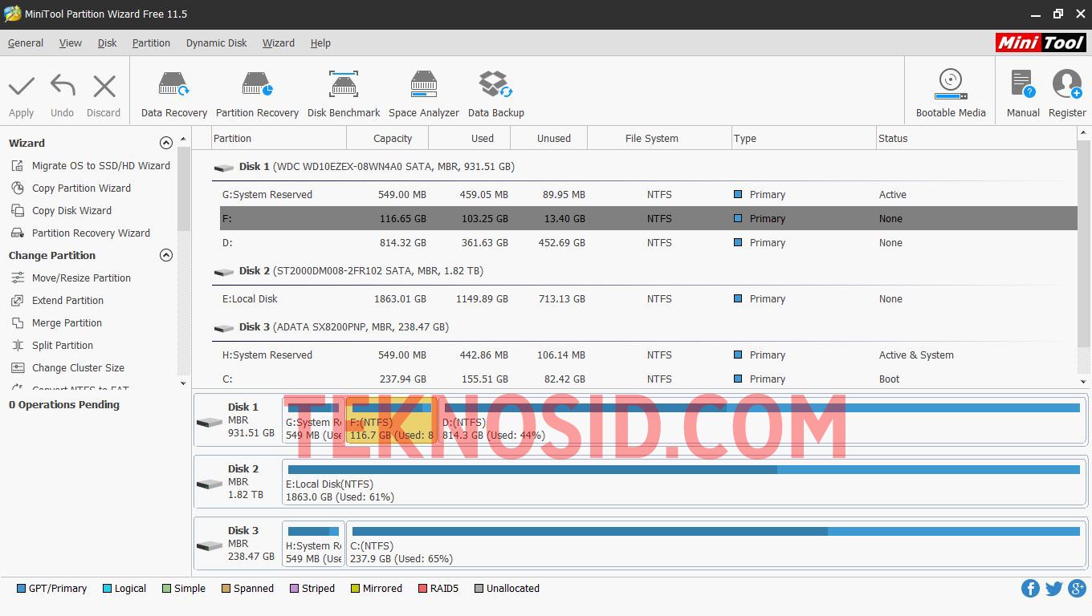1092x616 pixels.
Task: Click the GPT/Primary legend color swatch
Action: click(x=22, y=589)
